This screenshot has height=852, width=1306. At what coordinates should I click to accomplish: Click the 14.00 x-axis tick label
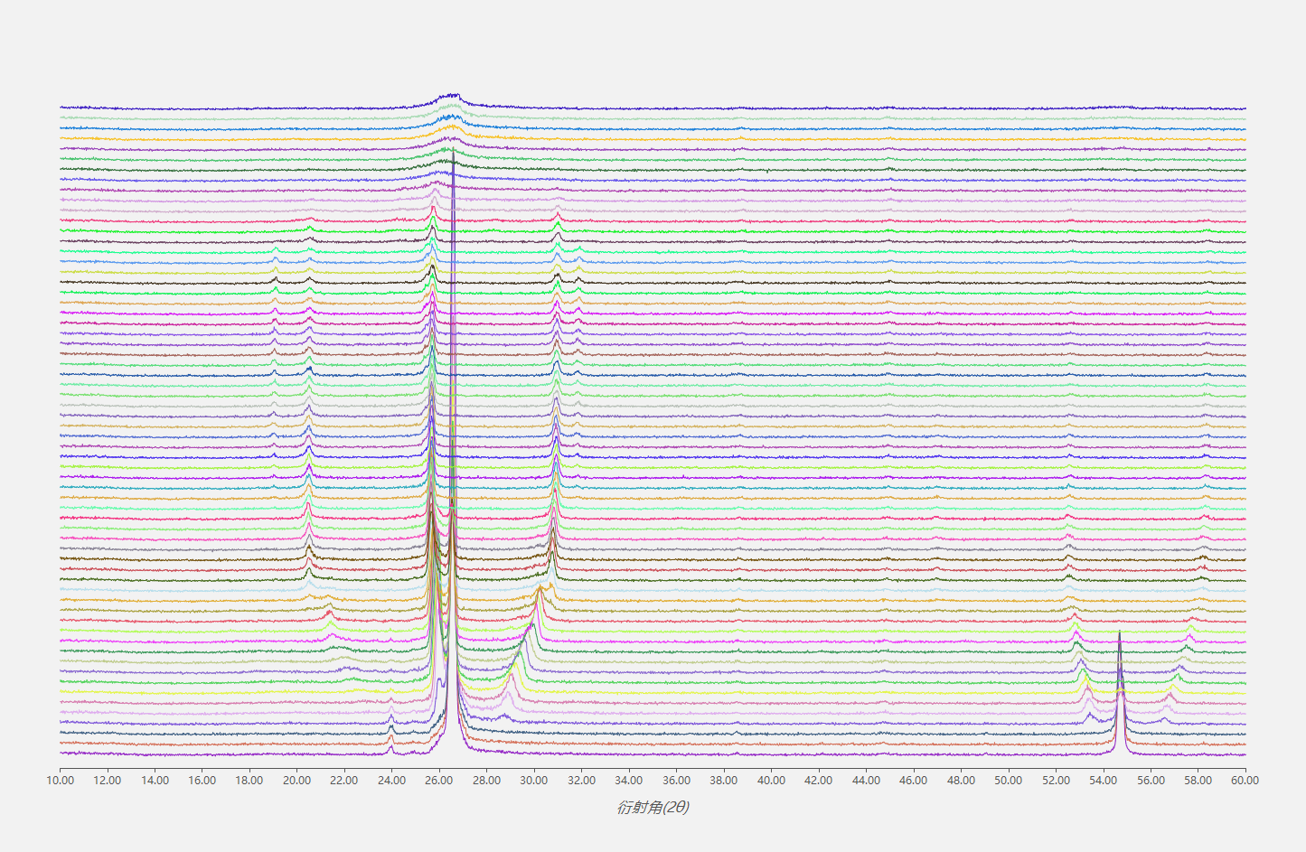point(155,781)
